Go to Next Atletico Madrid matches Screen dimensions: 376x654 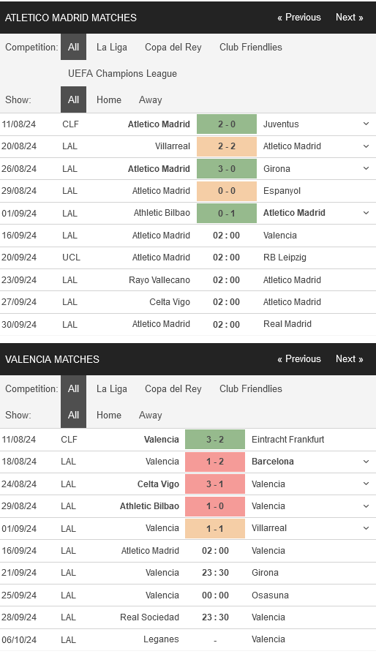[x=350, y=18]
